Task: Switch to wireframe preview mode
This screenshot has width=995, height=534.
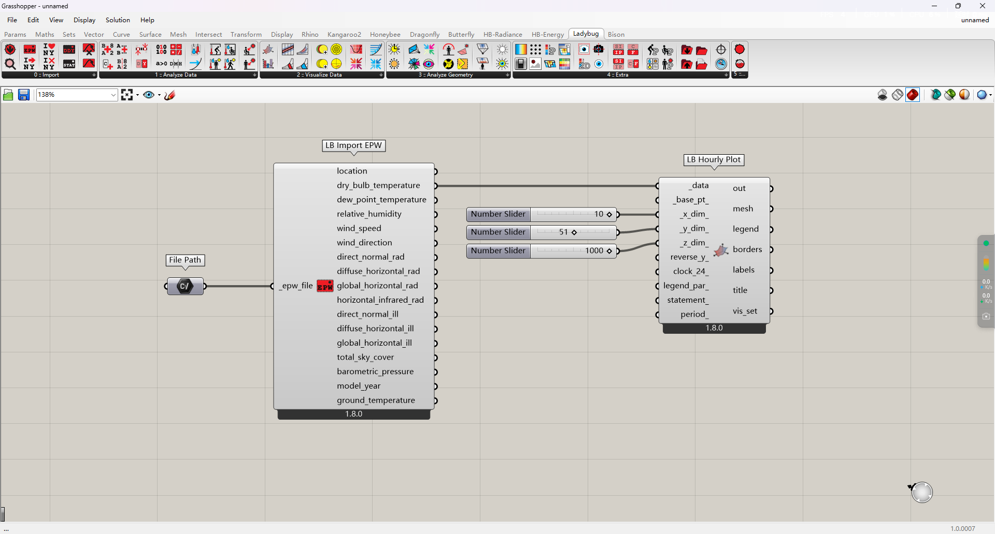Action: (898, 95)
